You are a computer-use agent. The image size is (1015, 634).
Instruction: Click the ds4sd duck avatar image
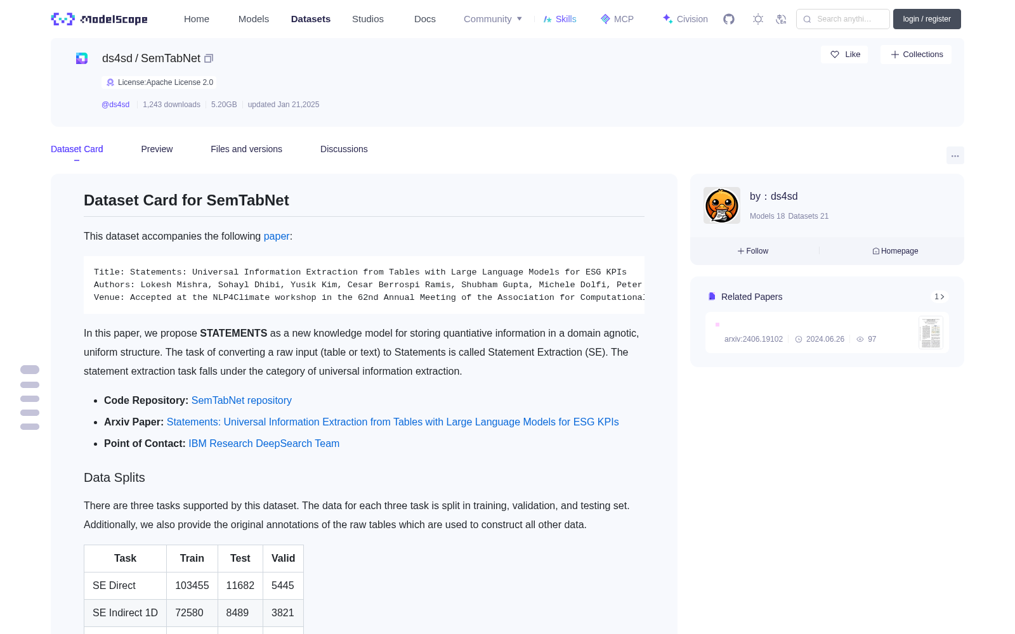(x=722, y=205)
